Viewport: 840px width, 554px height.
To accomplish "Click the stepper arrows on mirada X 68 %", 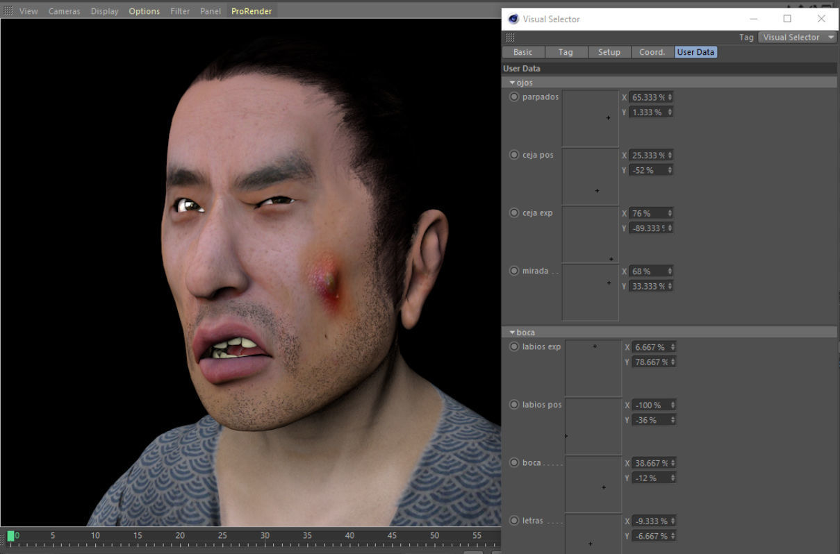I will (670, 271).
